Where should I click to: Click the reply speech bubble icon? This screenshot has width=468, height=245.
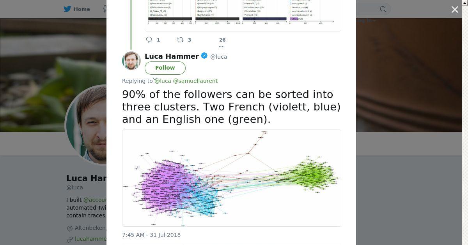[x=149, y=40]
